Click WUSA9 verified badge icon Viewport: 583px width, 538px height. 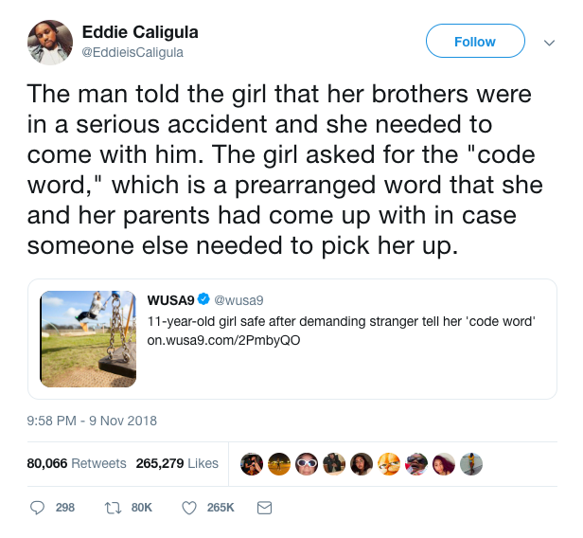(x=203, y=298)
